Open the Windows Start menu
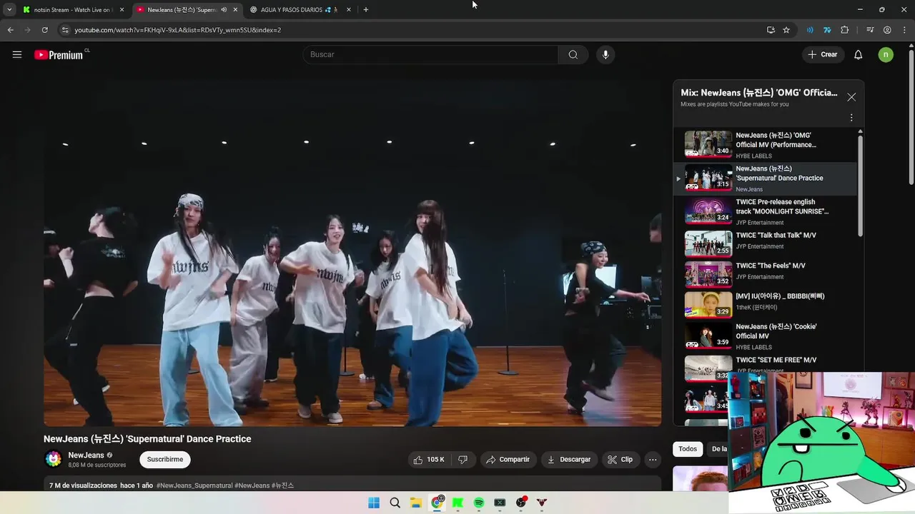 [374, 503]
